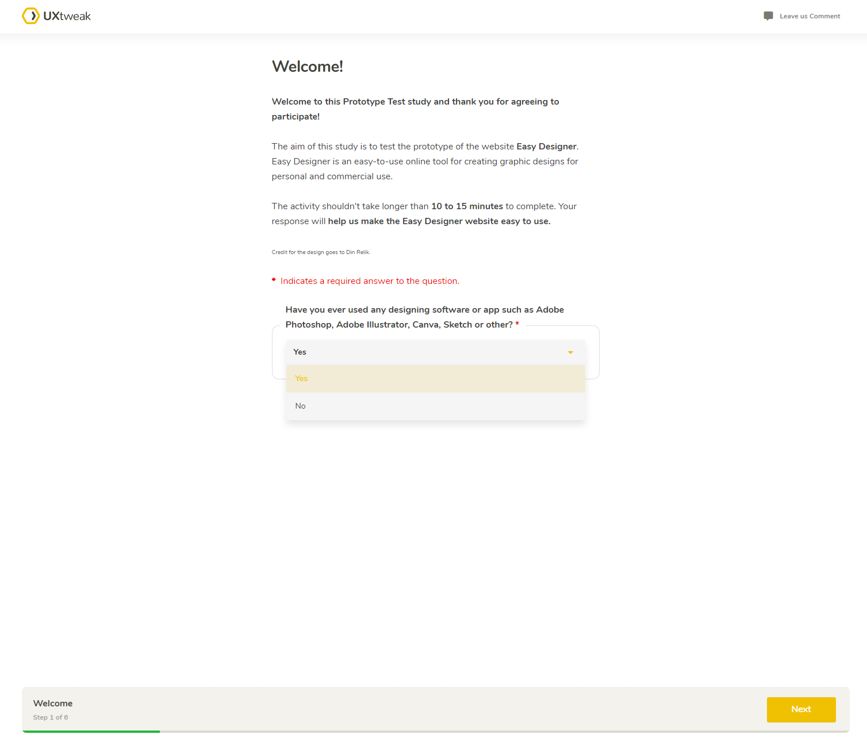Choose No from the dropdown list
The width and height of the screenshot is (867, 738).
pyautogui.click(x=435, y=406)
